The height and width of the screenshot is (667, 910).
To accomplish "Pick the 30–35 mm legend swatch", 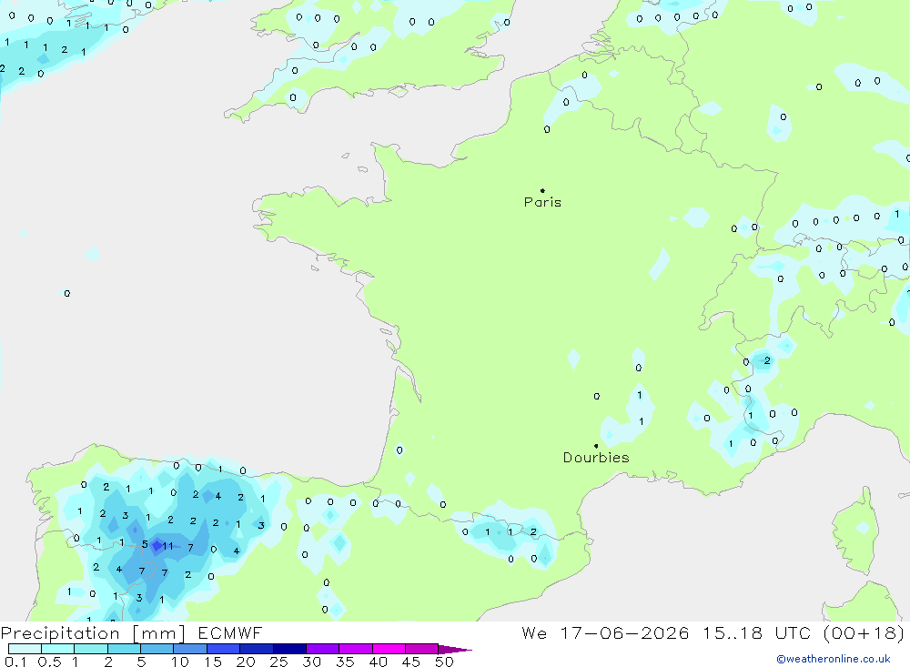I will click(322, 649).
